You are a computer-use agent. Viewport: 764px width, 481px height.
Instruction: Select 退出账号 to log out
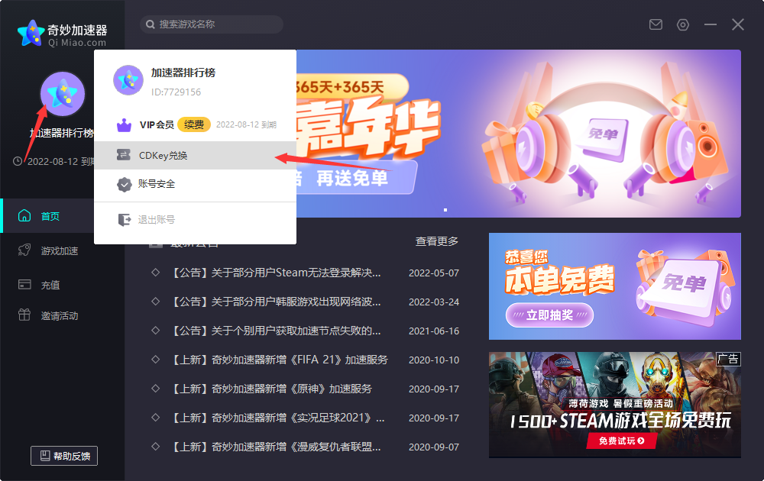point(195,220)
